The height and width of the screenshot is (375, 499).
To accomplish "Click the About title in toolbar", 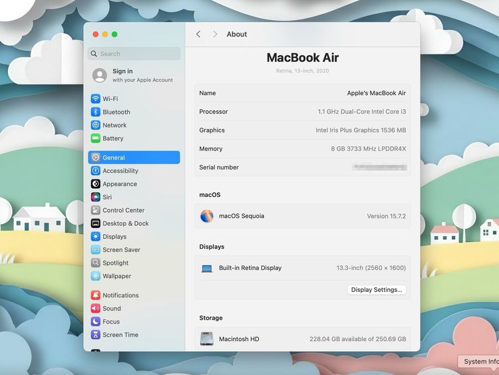I will click(x=237, y=34).
